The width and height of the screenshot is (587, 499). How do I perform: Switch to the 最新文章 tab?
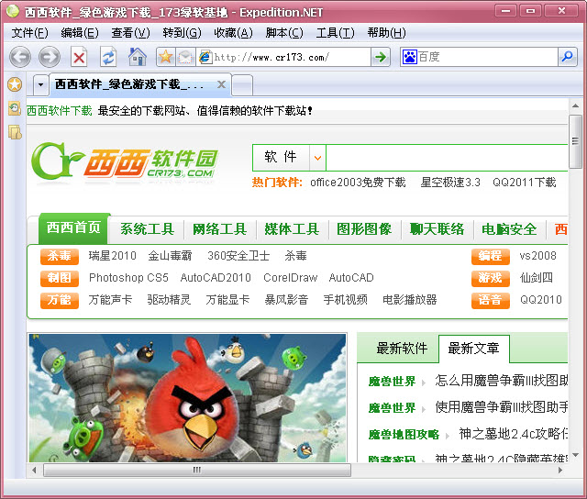coord(473,349)
